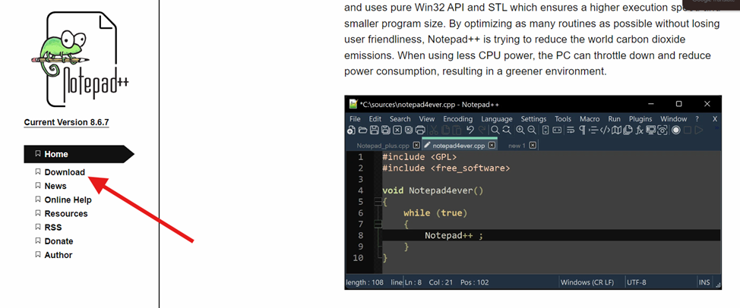Click the Playback Macro triangle icon
Screen dimensions: 740x308
(699, 130)
